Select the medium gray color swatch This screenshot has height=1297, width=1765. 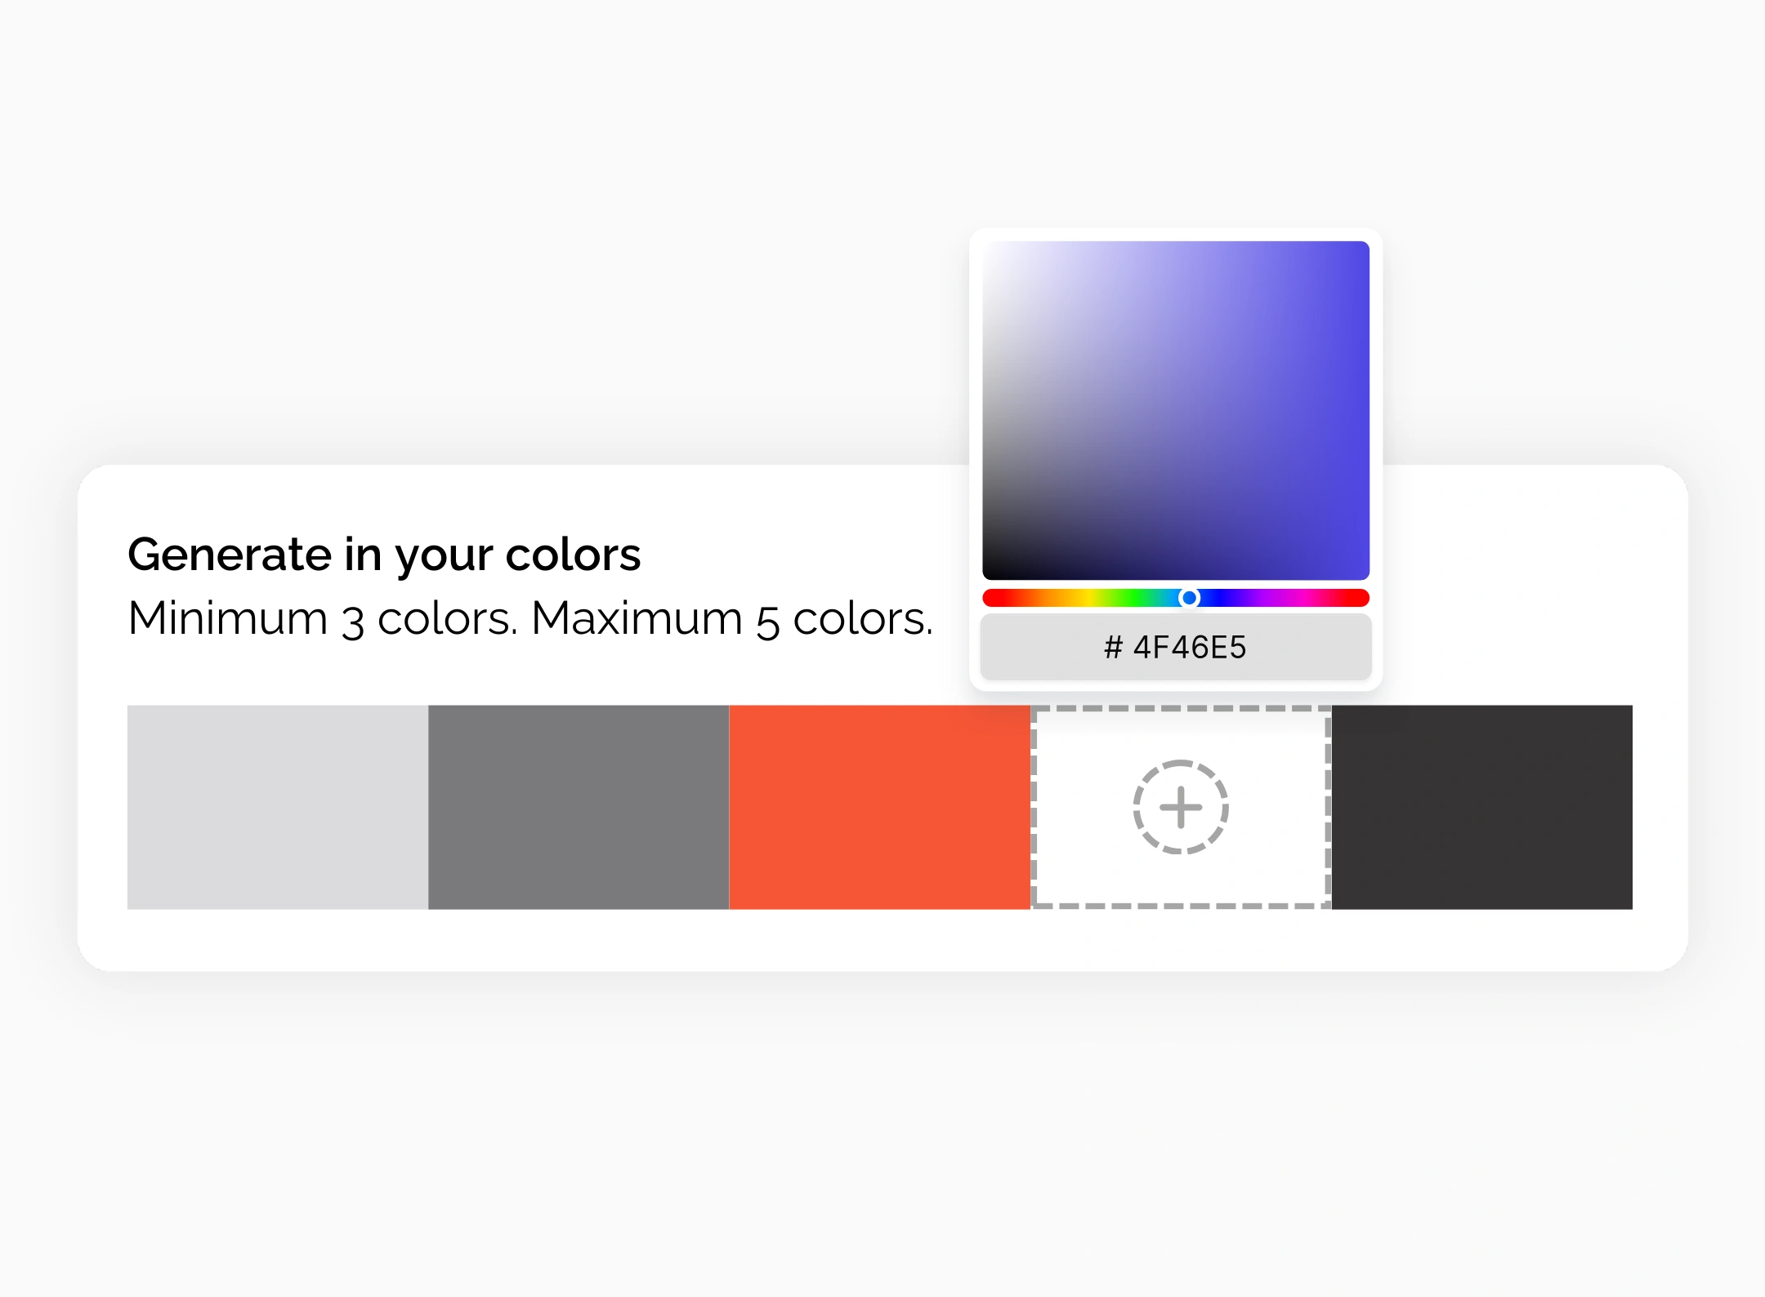[579, 807]
